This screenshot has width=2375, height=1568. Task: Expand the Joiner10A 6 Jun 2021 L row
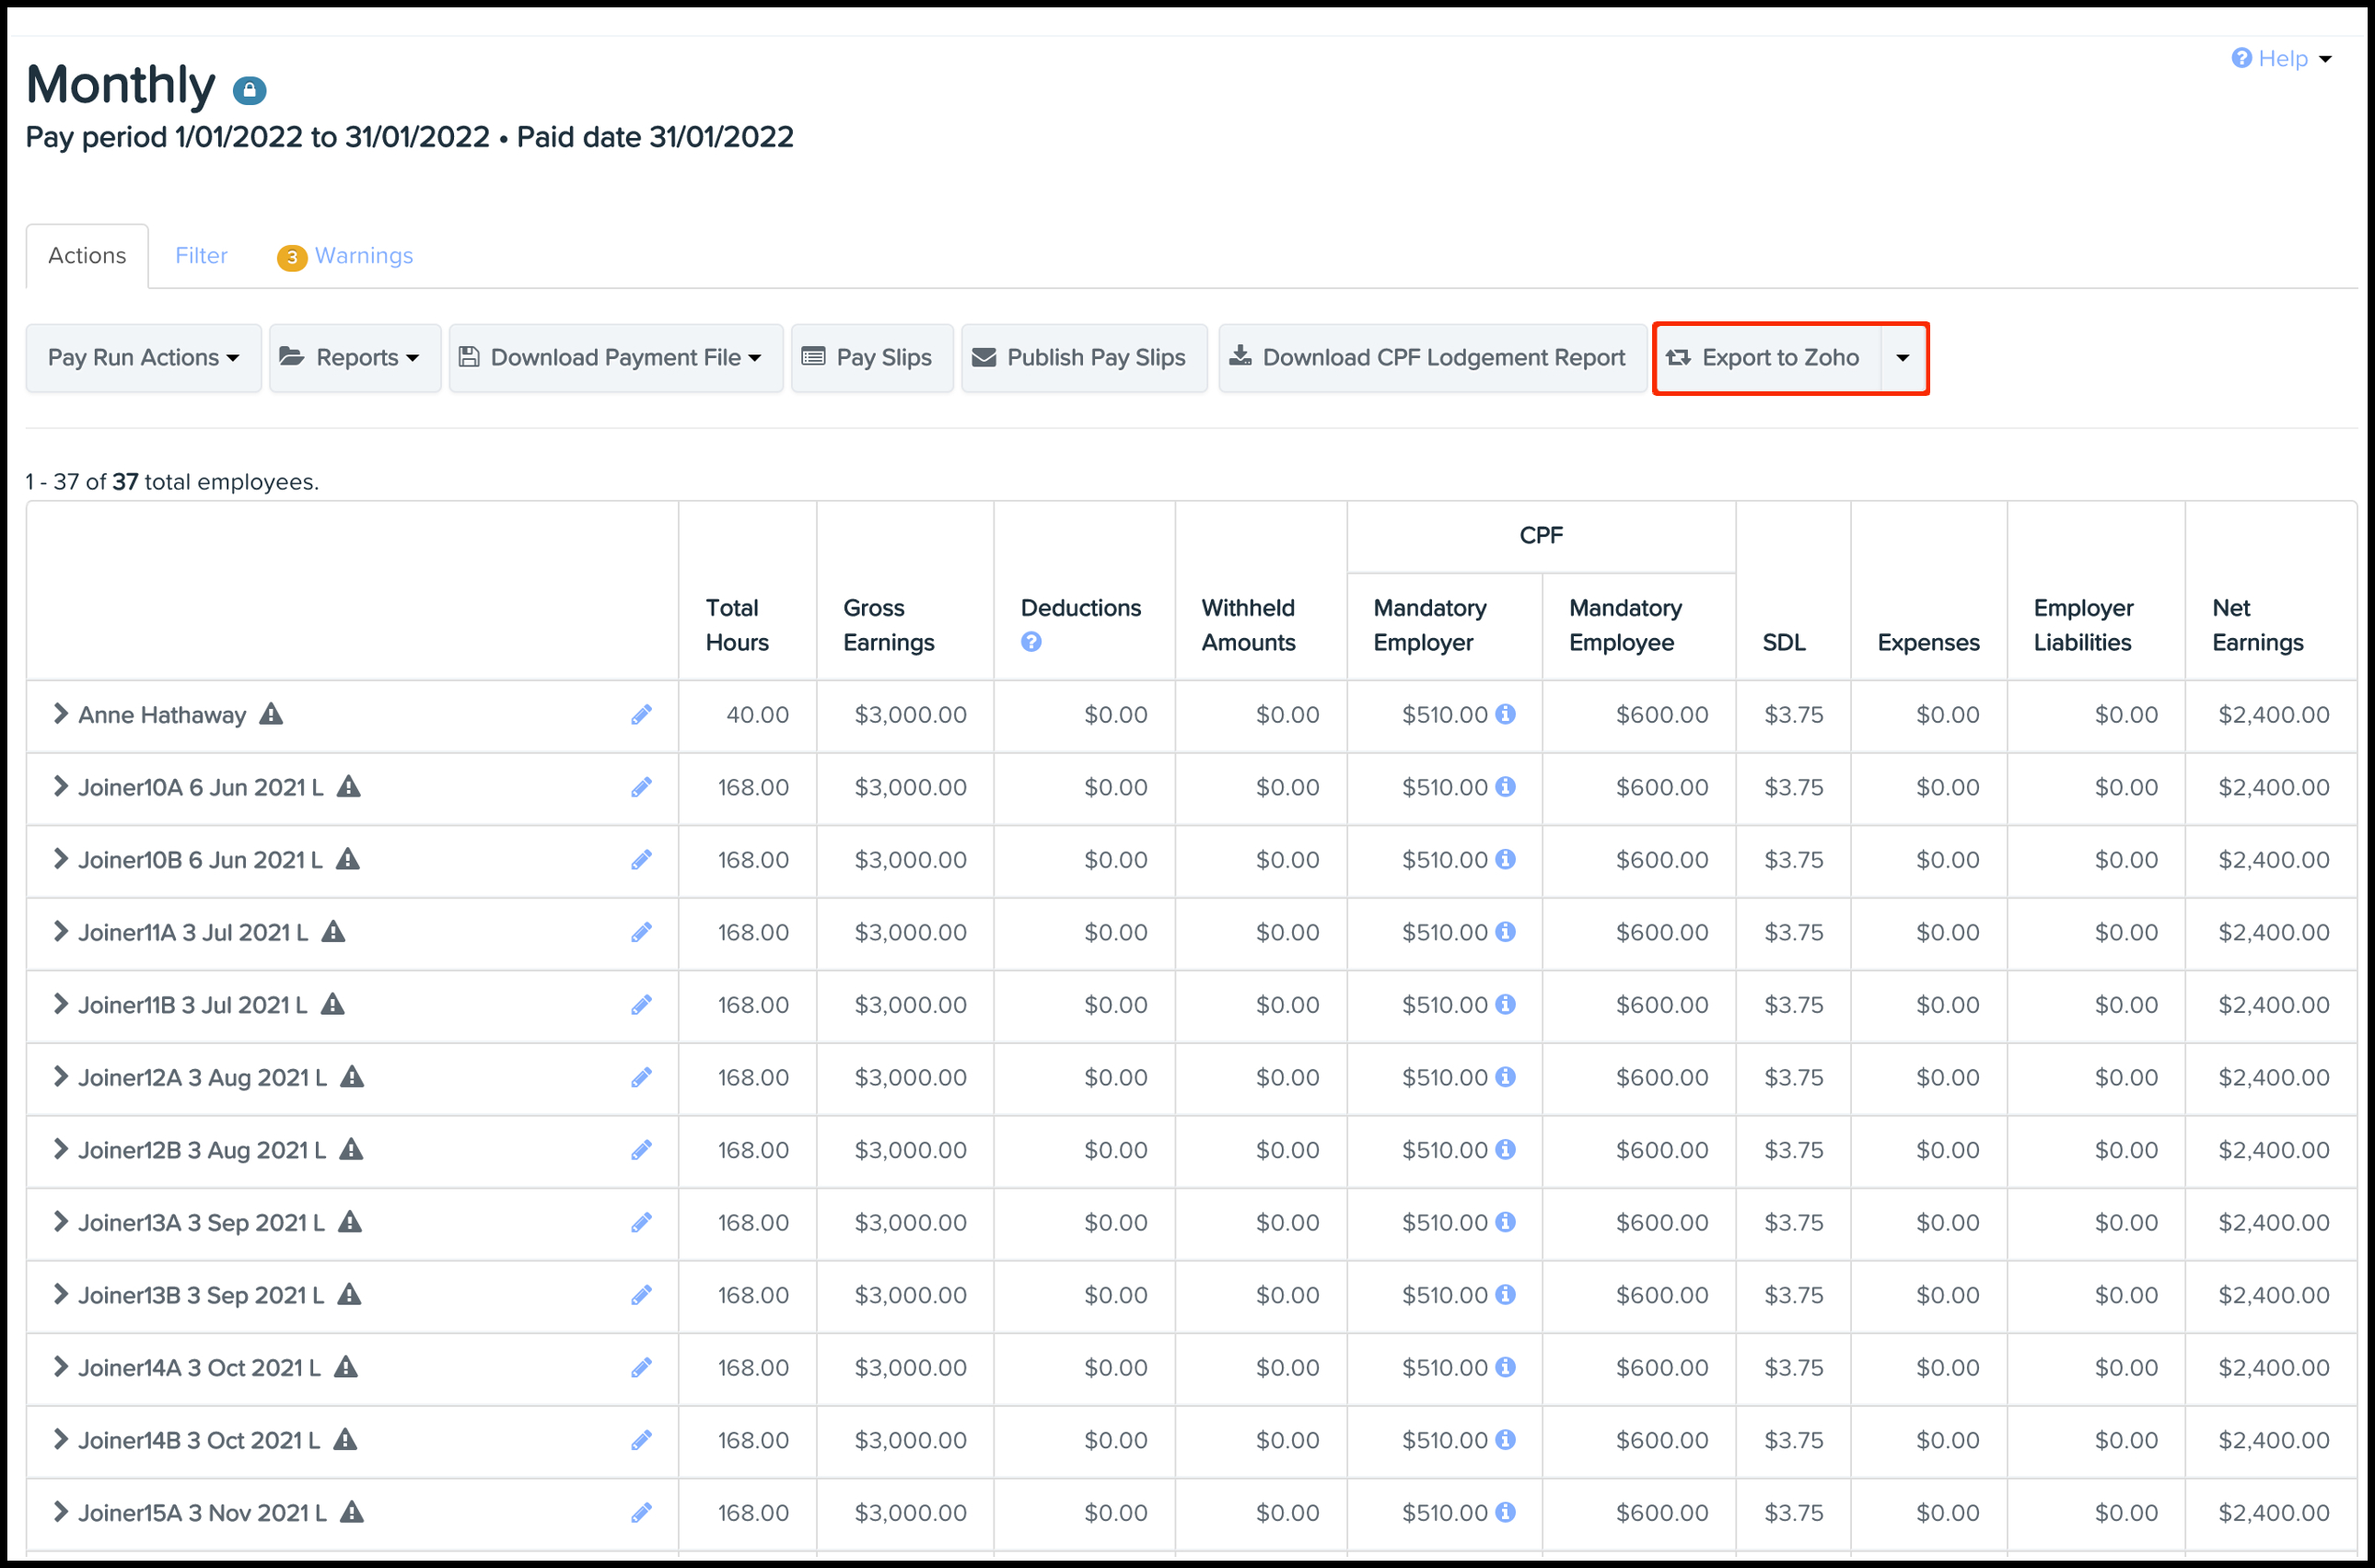60,787
